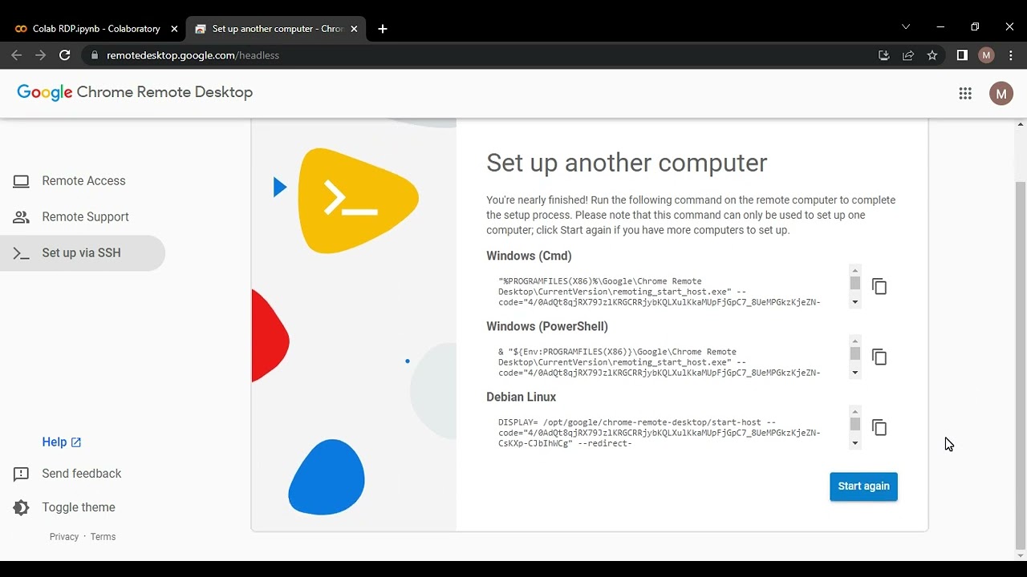
Task: Open Chrome profile button in toolbar
Action: 987,55
